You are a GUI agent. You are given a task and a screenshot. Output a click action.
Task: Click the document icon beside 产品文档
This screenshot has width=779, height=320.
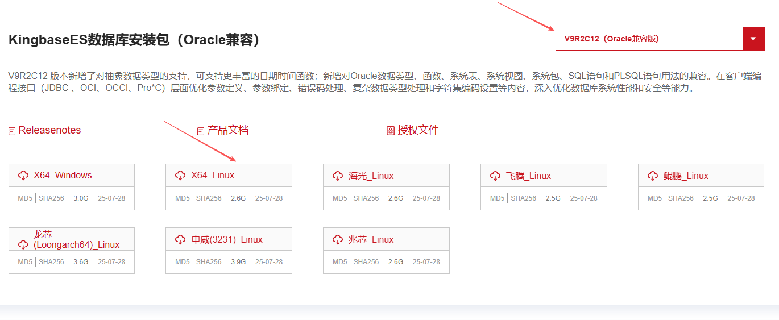(x=201, y=131)
